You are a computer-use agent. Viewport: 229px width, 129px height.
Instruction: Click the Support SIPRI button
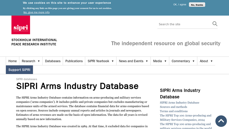pyautogui.click(x=19, y=70)
